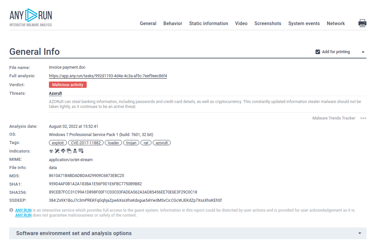This screenshot has height=246, width=375.
Task: Select the skull and crossbones indicator icon
Action: pos(75,151)
